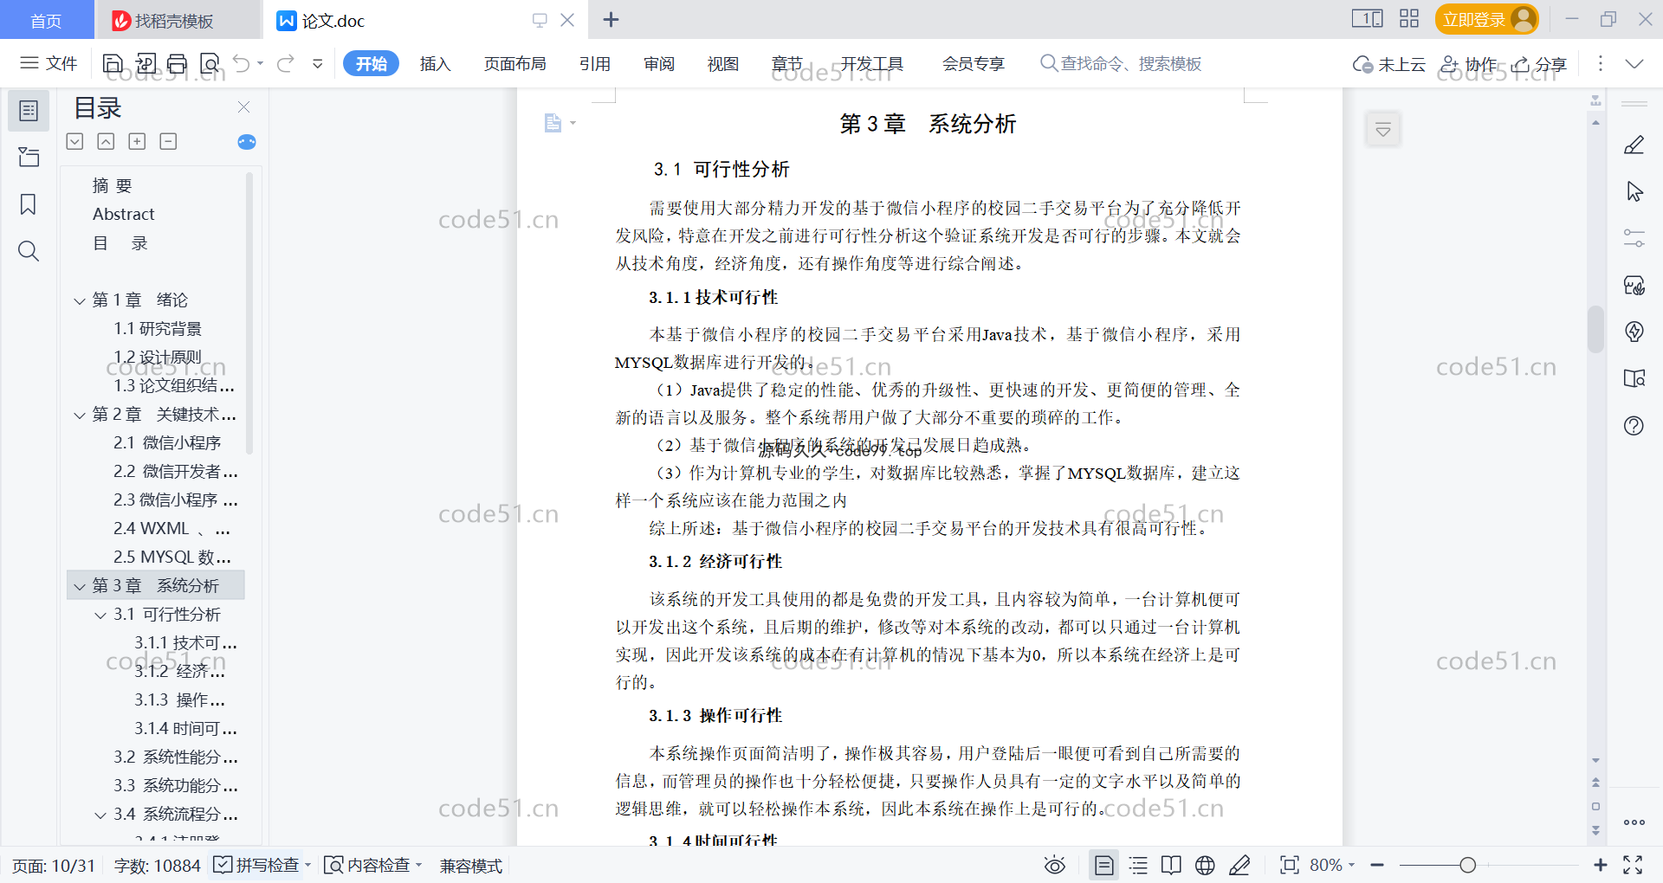Close the 论文.doc tab
This screenshot has height=883, width=1663.
point(567,19)
